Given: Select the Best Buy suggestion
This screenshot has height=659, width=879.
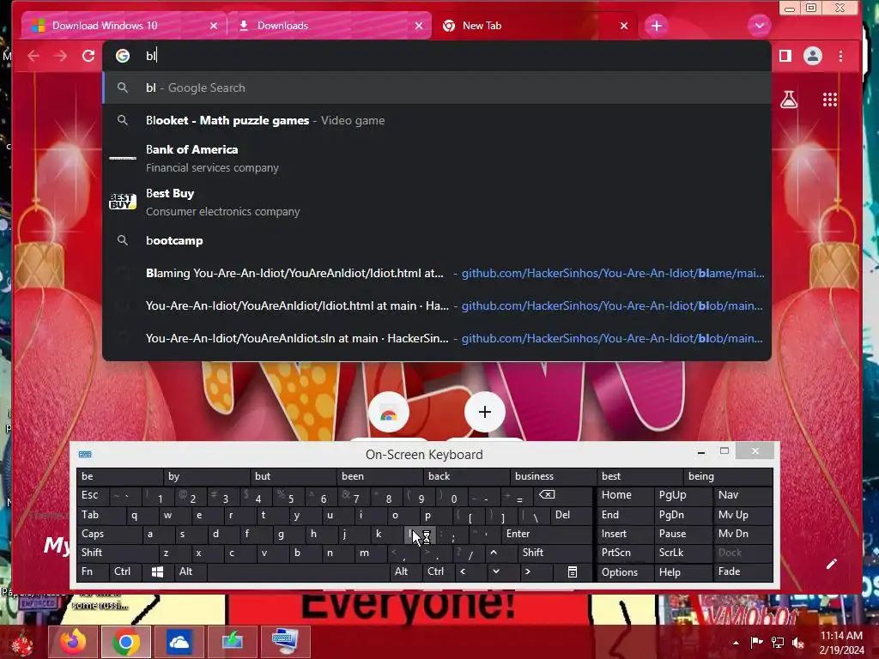Looking at the screenshot, I should point(437,202).
